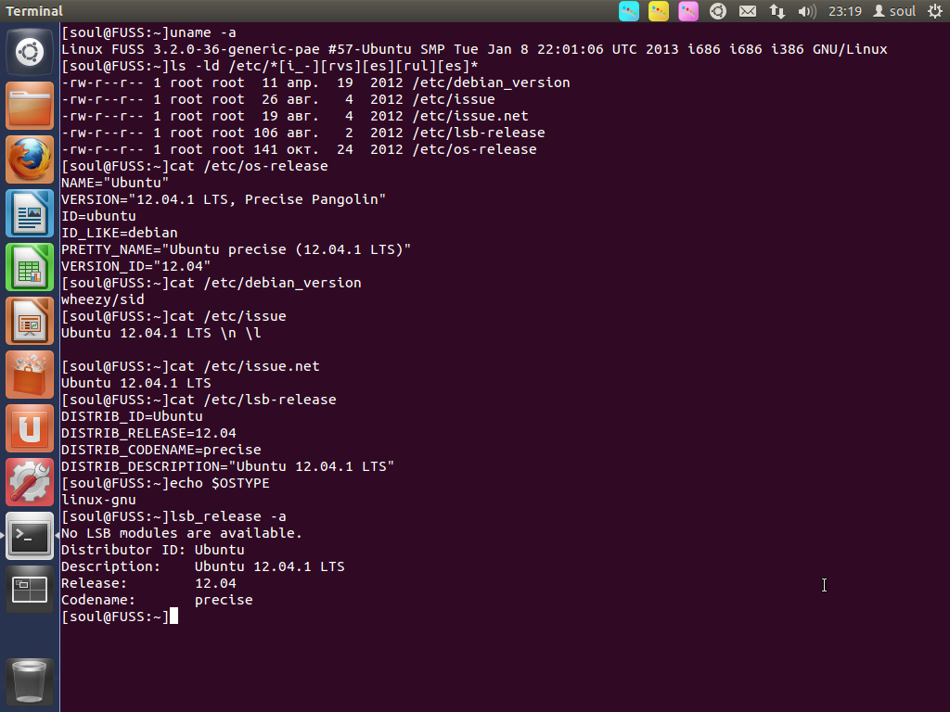The height and width of the screenshot is (712, 950).
Task: Click the /etc/os-release listing row
Action: point(300,149)
